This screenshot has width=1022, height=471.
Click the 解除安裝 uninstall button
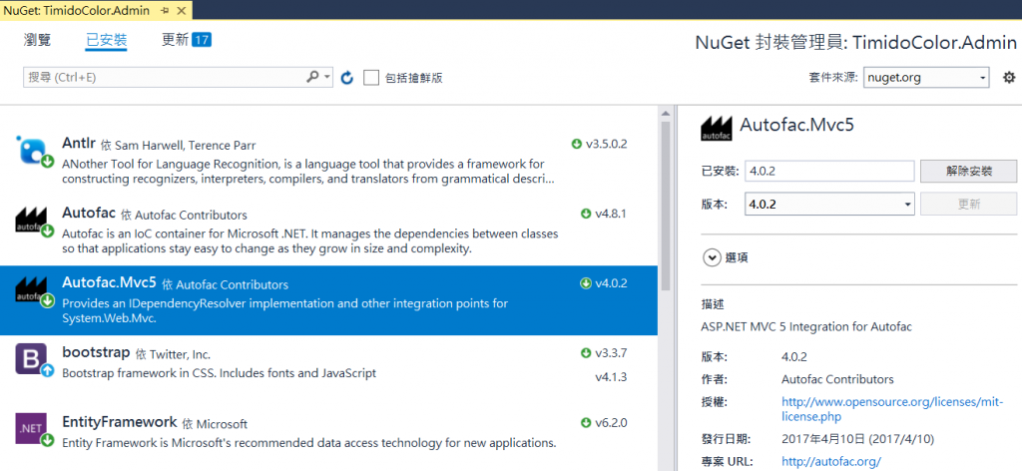click(x=968, y=171)
